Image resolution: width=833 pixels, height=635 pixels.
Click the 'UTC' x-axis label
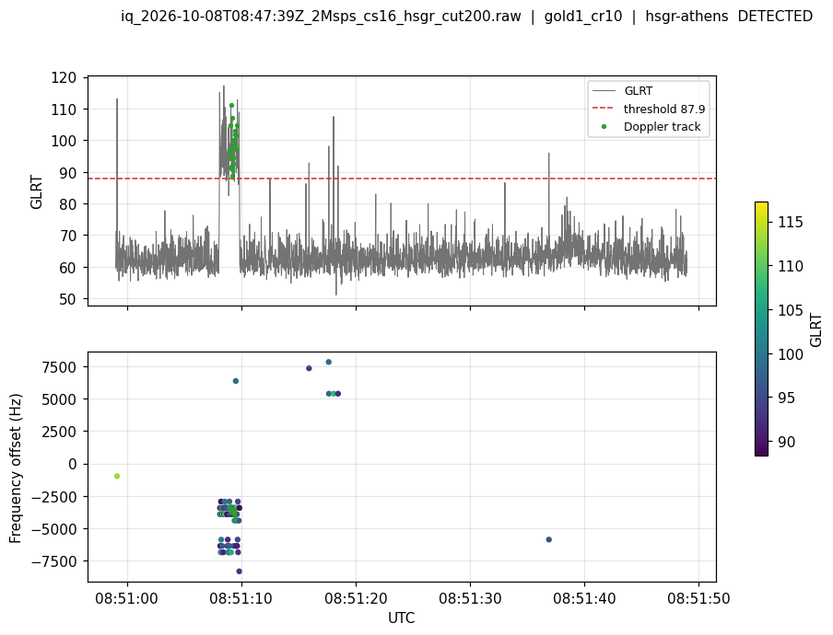point(401,618)
